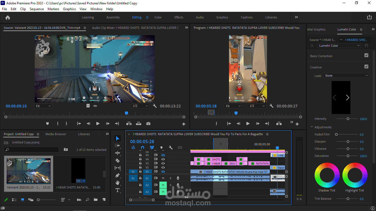376x211 pixels.
Task: Play the Source monitor clip
Action: 98,124
